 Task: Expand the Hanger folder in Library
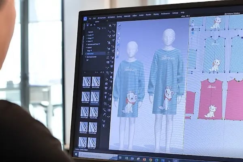click(87, 38)
